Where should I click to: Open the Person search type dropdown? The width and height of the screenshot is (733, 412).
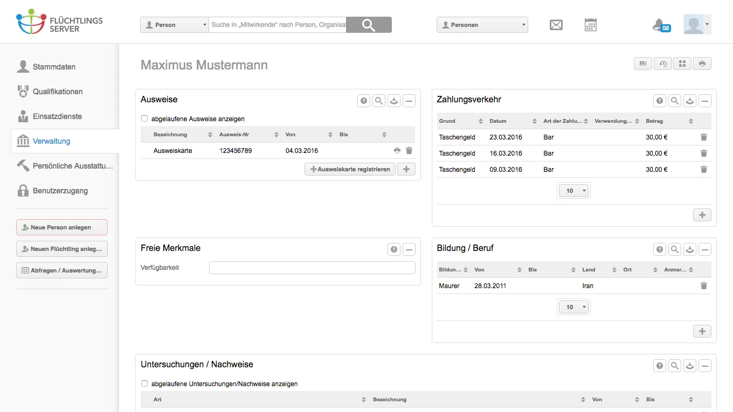[174, 25]
